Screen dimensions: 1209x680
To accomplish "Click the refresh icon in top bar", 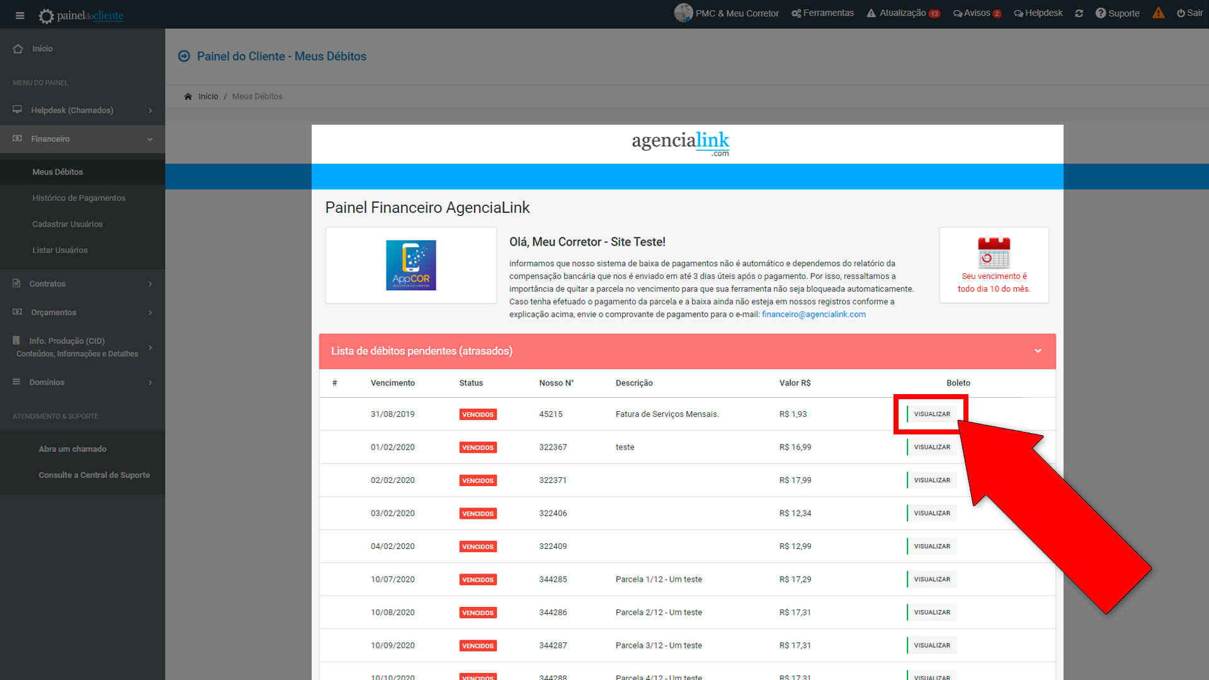I will pyautogui.click(x=1079, y=13).
